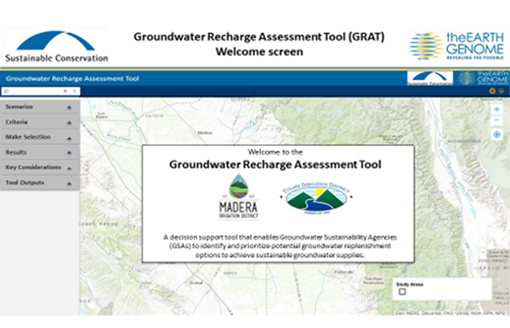510x328 pixels.
Task: Open the Make Selection section label
Action: pos(28,137)
